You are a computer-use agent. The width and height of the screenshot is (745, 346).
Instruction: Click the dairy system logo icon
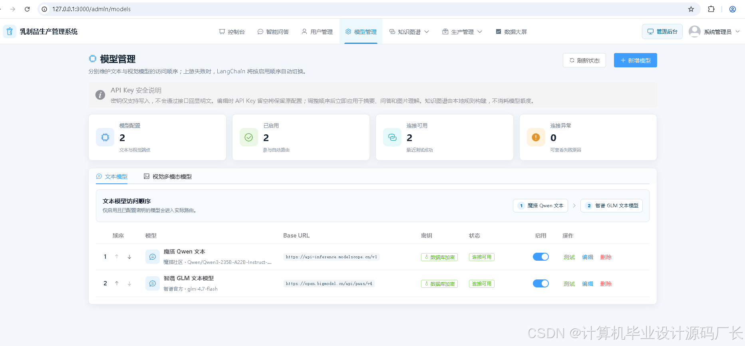(10, 31)
